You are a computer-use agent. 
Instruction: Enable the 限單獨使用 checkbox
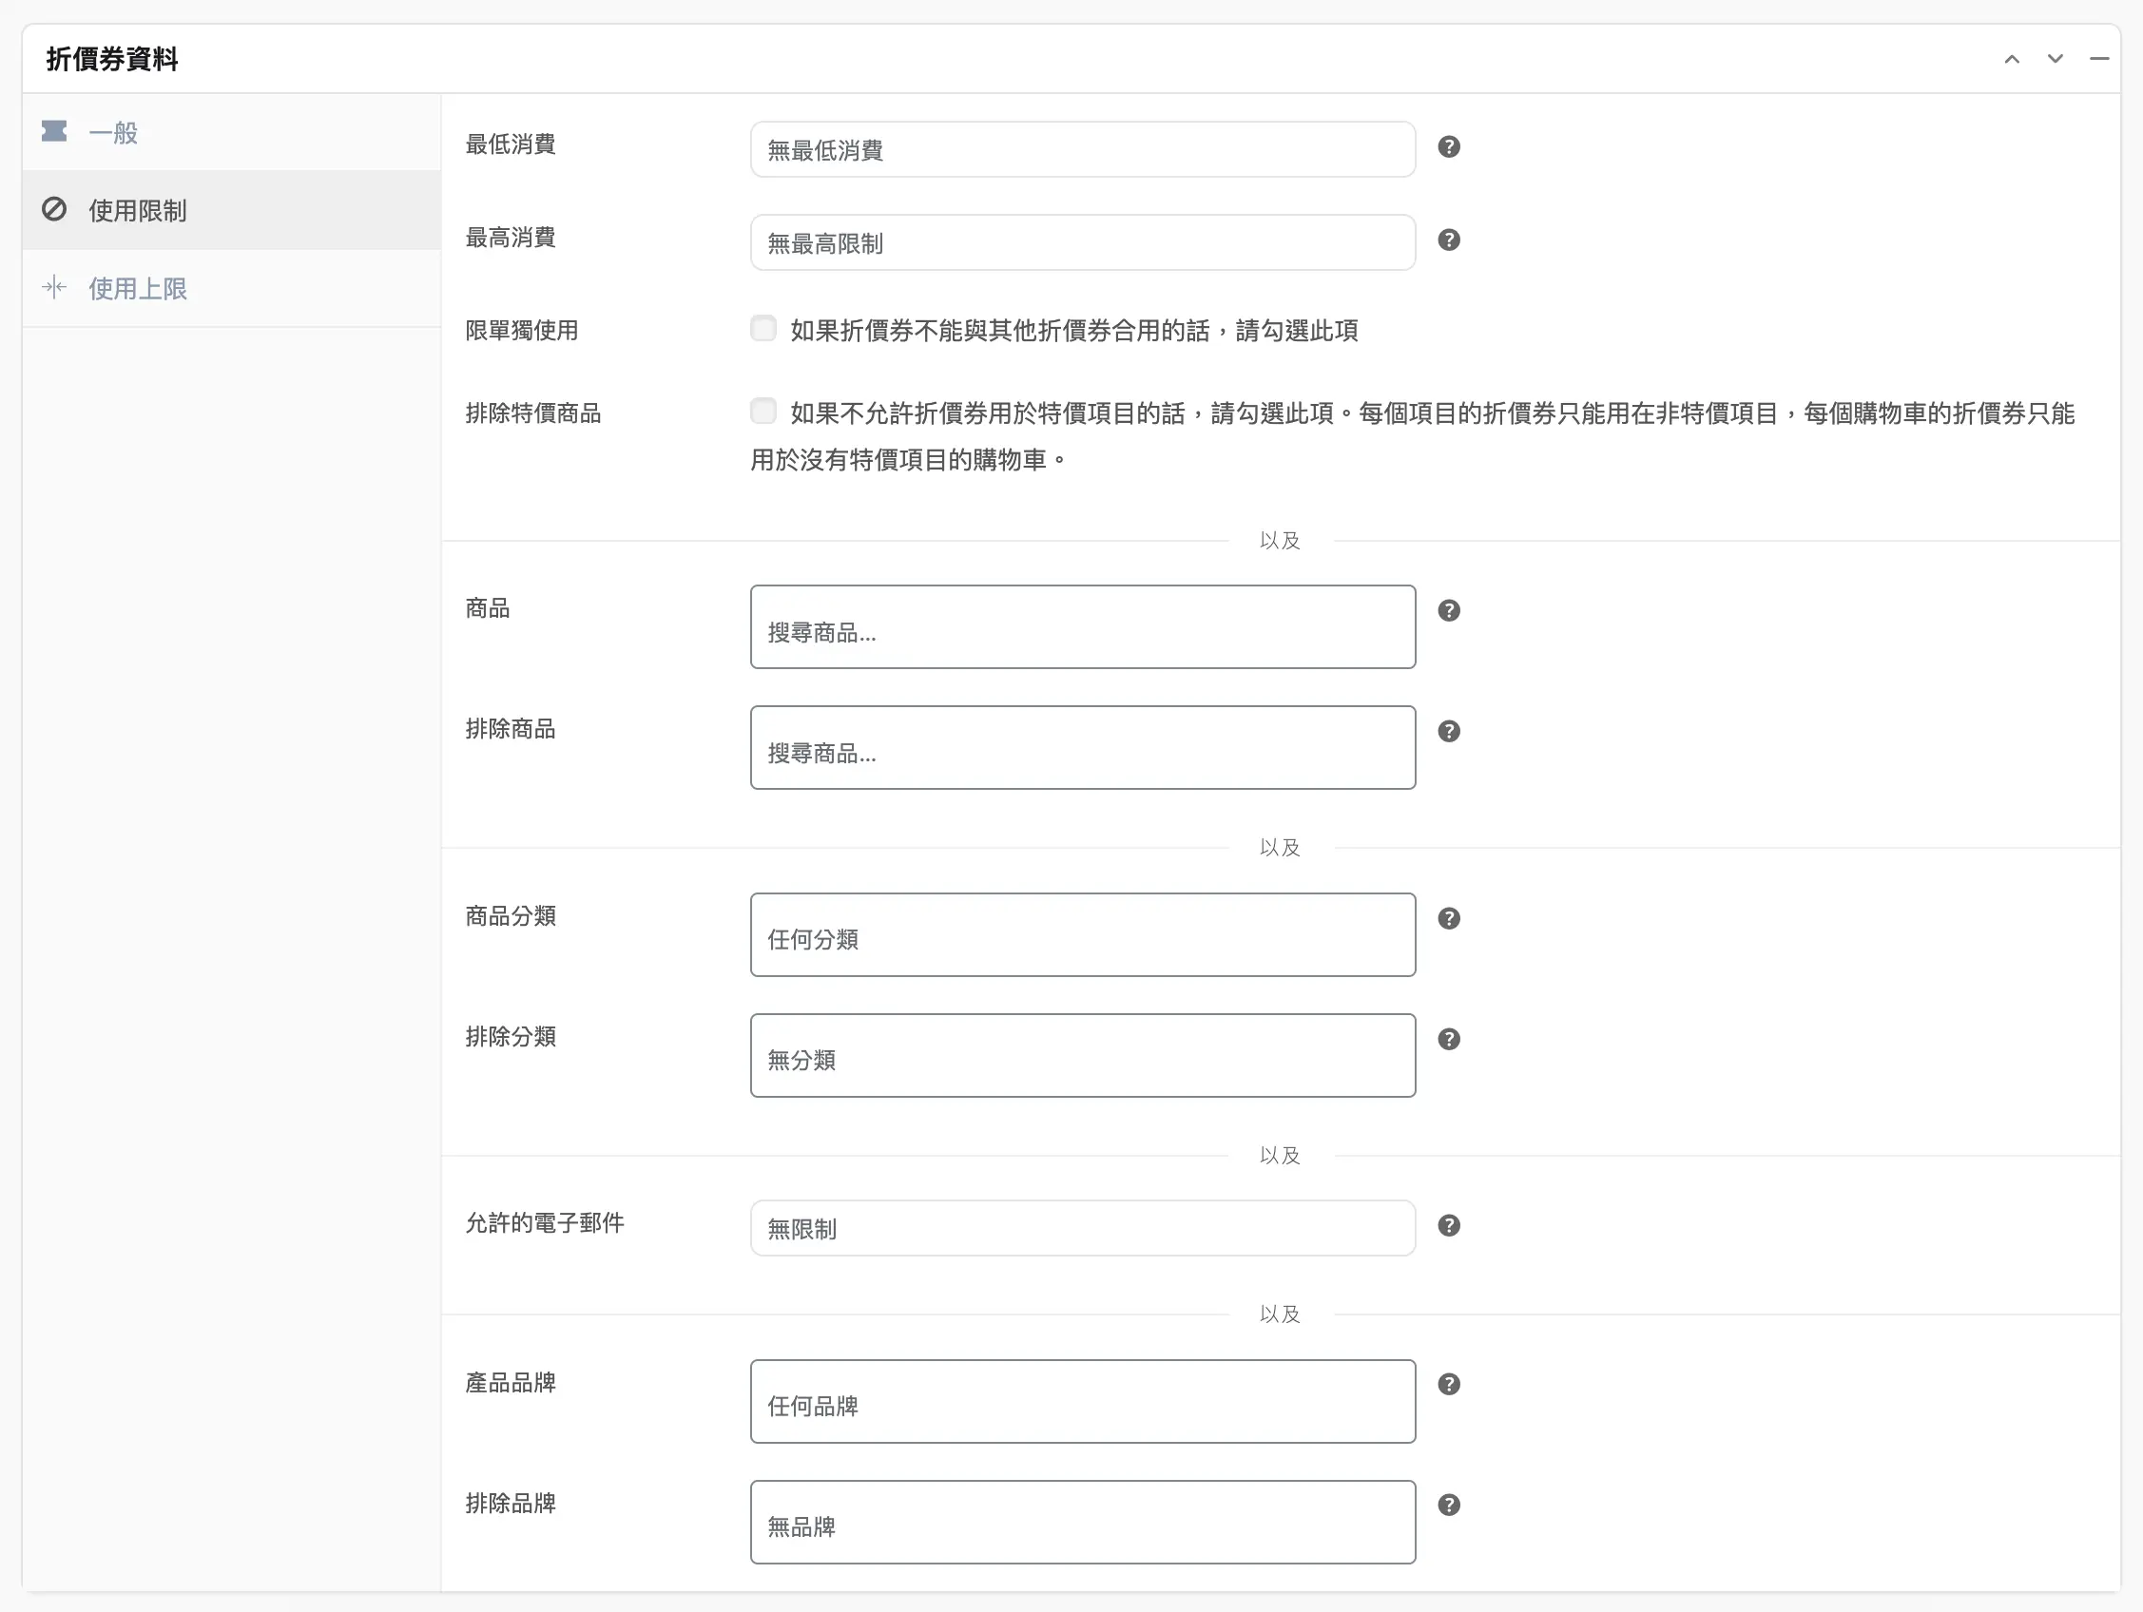tap(763, 329)
